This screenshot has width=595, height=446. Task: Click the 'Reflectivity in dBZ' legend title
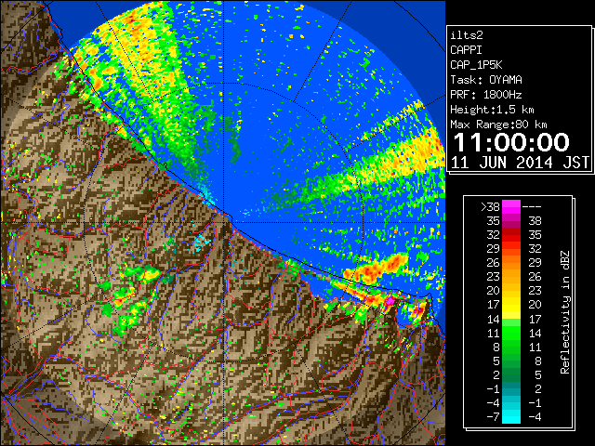click(565, 312)
